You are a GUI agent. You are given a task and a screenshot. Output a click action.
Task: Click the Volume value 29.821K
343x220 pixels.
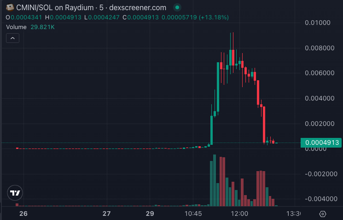(42, 27)
